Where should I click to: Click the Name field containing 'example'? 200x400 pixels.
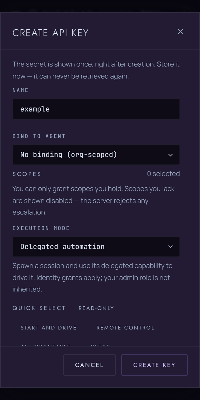[96, 109]
